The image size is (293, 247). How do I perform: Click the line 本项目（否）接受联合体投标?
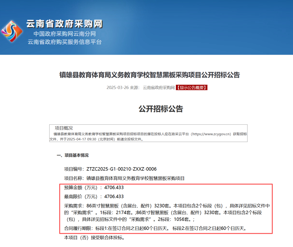94,238
